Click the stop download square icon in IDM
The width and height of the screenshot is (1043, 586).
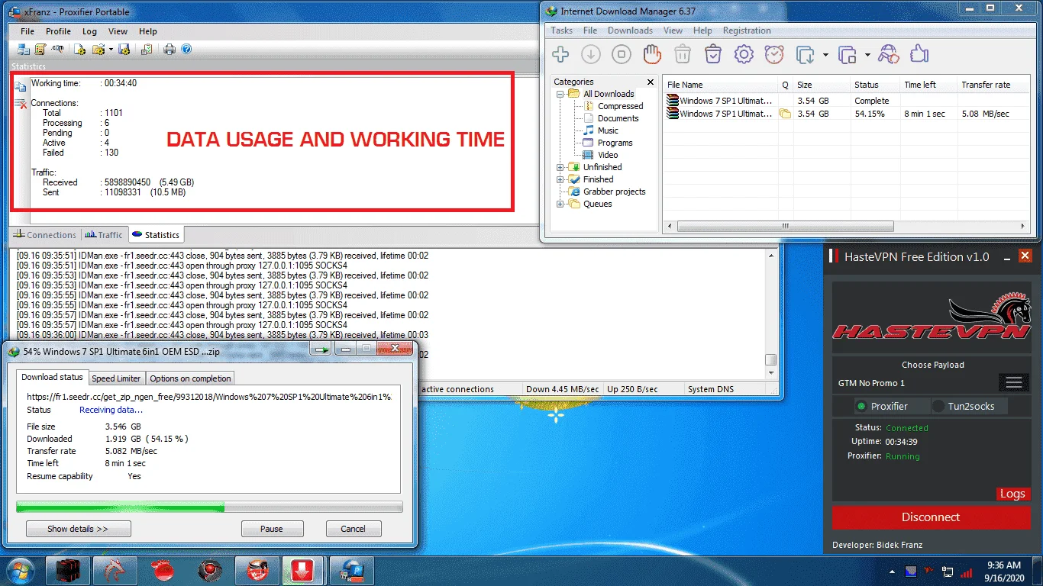622,54
